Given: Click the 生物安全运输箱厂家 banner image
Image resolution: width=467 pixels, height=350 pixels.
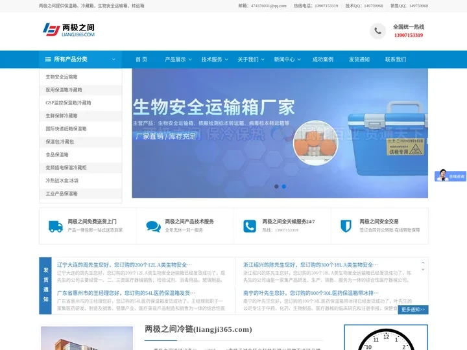Looking at the screenshot, I should (280, 133).
